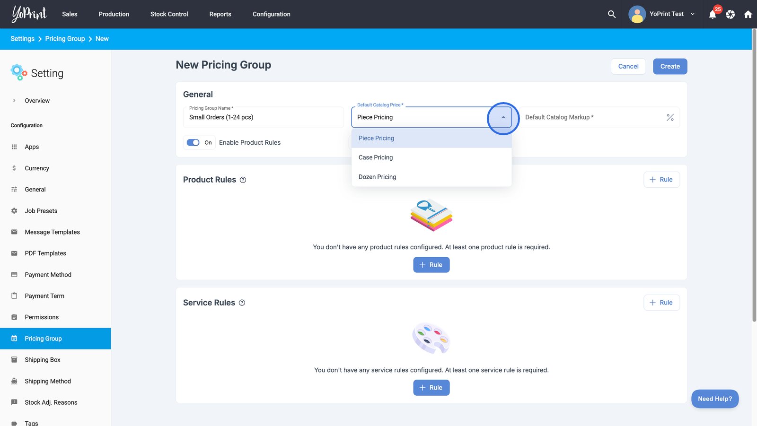Open the Stock Control menu

click(x=169, y=14)
